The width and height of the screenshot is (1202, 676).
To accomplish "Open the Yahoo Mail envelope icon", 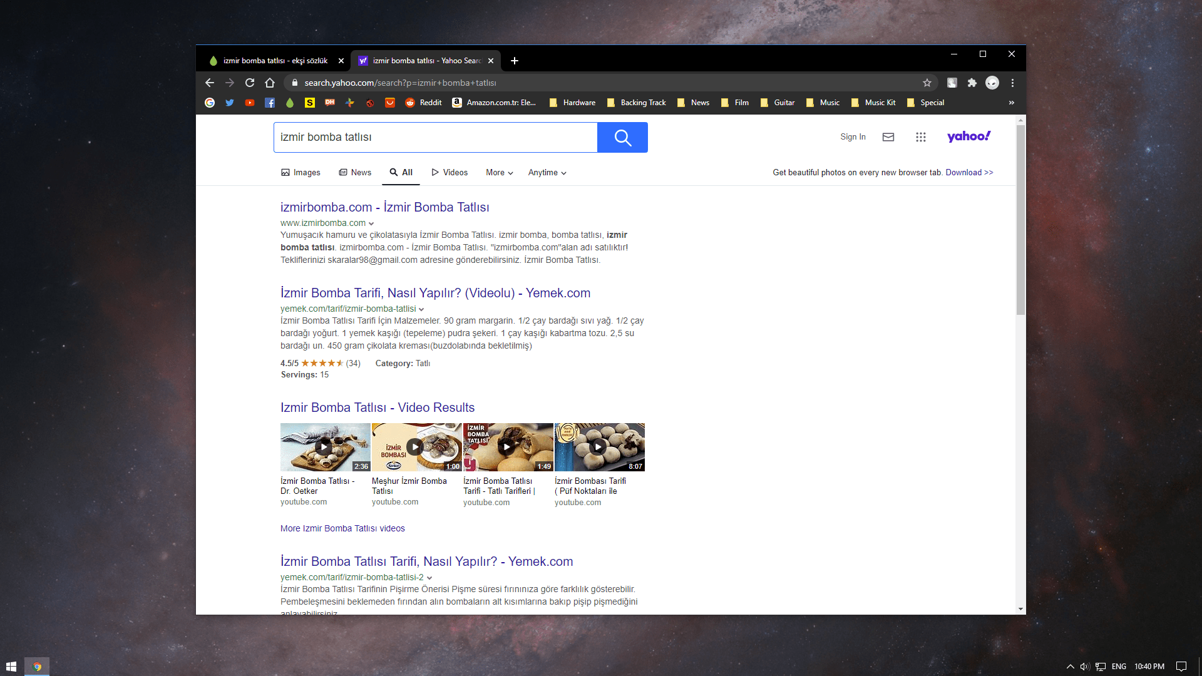I will [x=888, y=137].
